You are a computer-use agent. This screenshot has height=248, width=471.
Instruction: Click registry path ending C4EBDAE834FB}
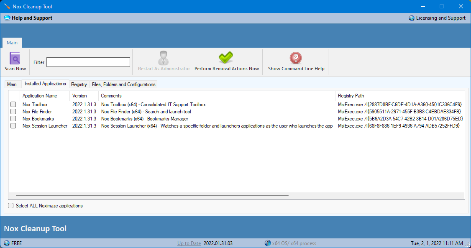(x=399, y=112)
